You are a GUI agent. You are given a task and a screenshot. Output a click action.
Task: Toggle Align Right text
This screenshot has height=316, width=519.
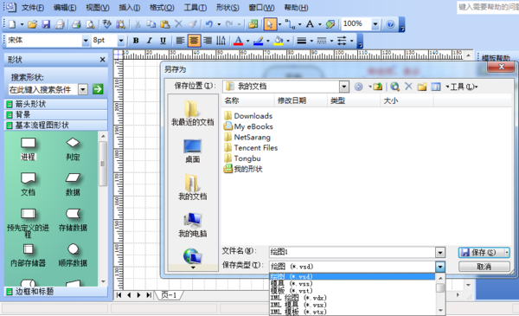(208, 41)
